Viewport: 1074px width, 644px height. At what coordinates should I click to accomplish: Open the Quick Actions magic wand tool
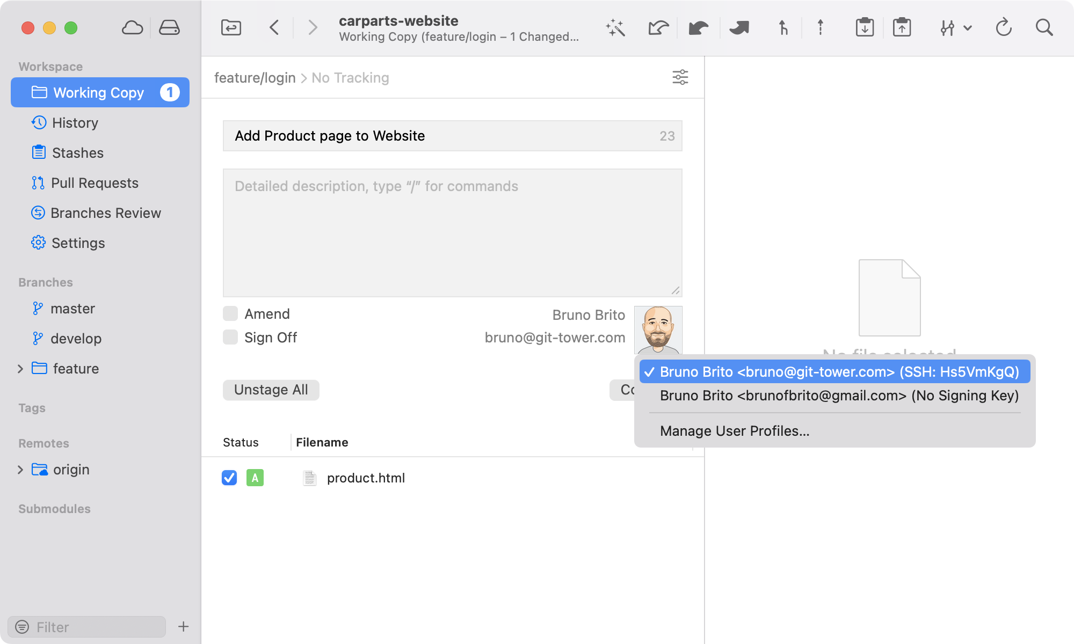tap(615, 27)
